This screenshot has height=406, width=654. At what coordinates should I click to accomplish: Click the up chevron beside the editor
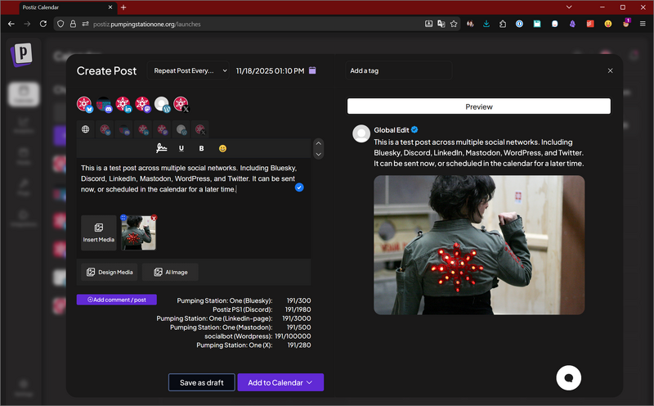(318, 143)
